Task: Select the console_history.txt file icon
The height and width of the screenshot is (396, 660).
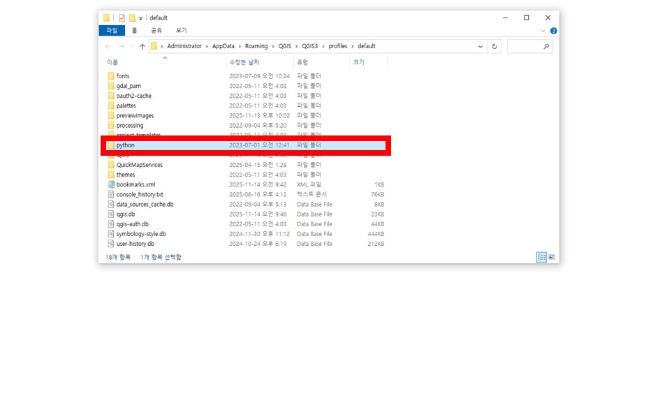Action: (110, 194)
